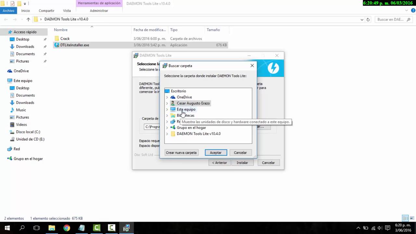Click the Grupo en el hogar icon in dialog tree
The height and width of the screenshot is (234, 416).
(x=173, y=128)
